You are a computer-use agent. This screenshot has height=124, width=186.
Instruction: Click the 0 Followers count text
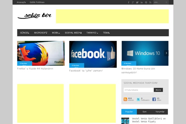click(x=145, y=99)
